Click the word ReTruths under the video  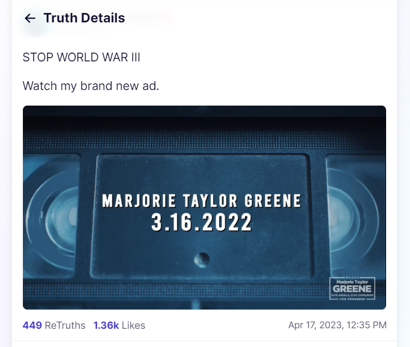pos(65,325)
